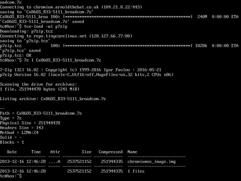Click the chromiumos_image.img file name
Screen dimensions: 241x181
point(152,161)
